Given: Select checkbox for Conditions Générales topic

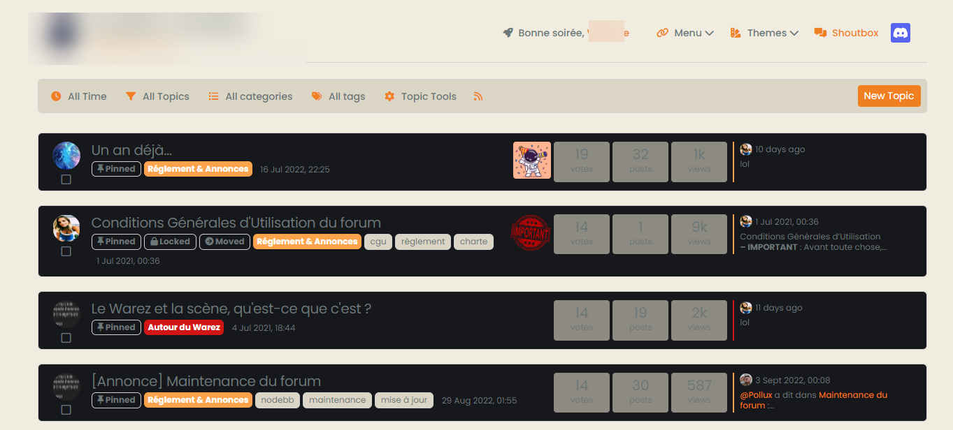Looking at the screenshot, I should coord(66,251).
